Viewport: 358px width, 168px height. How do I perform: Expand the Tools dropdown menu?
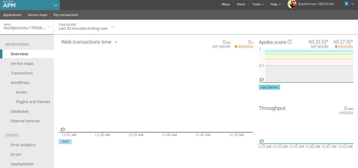pyautogui.click(x=258, y=4)
